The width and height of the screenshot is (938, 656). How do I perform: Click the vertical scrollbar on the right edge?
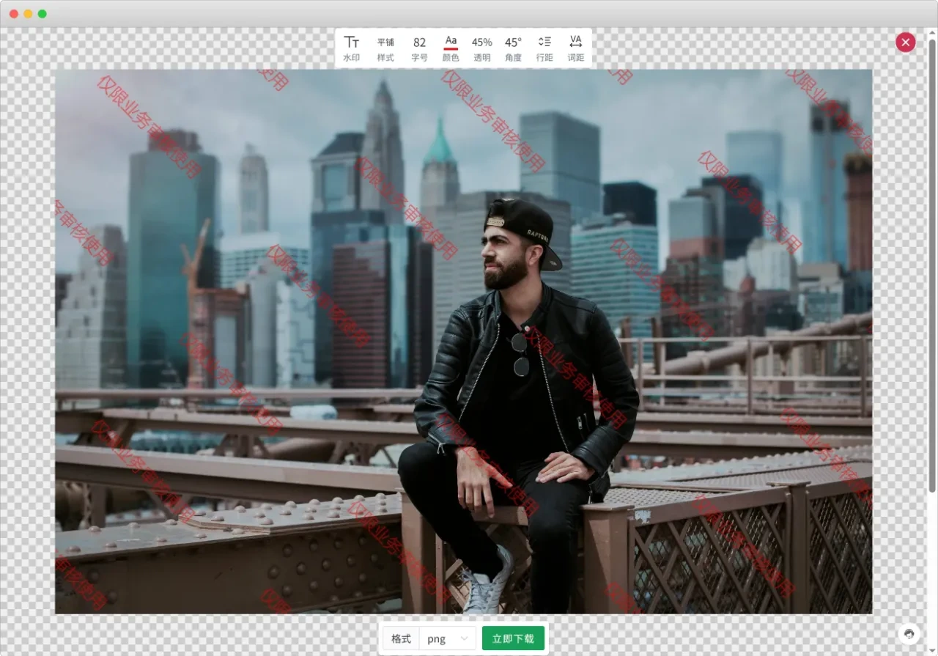coord(932,264)
